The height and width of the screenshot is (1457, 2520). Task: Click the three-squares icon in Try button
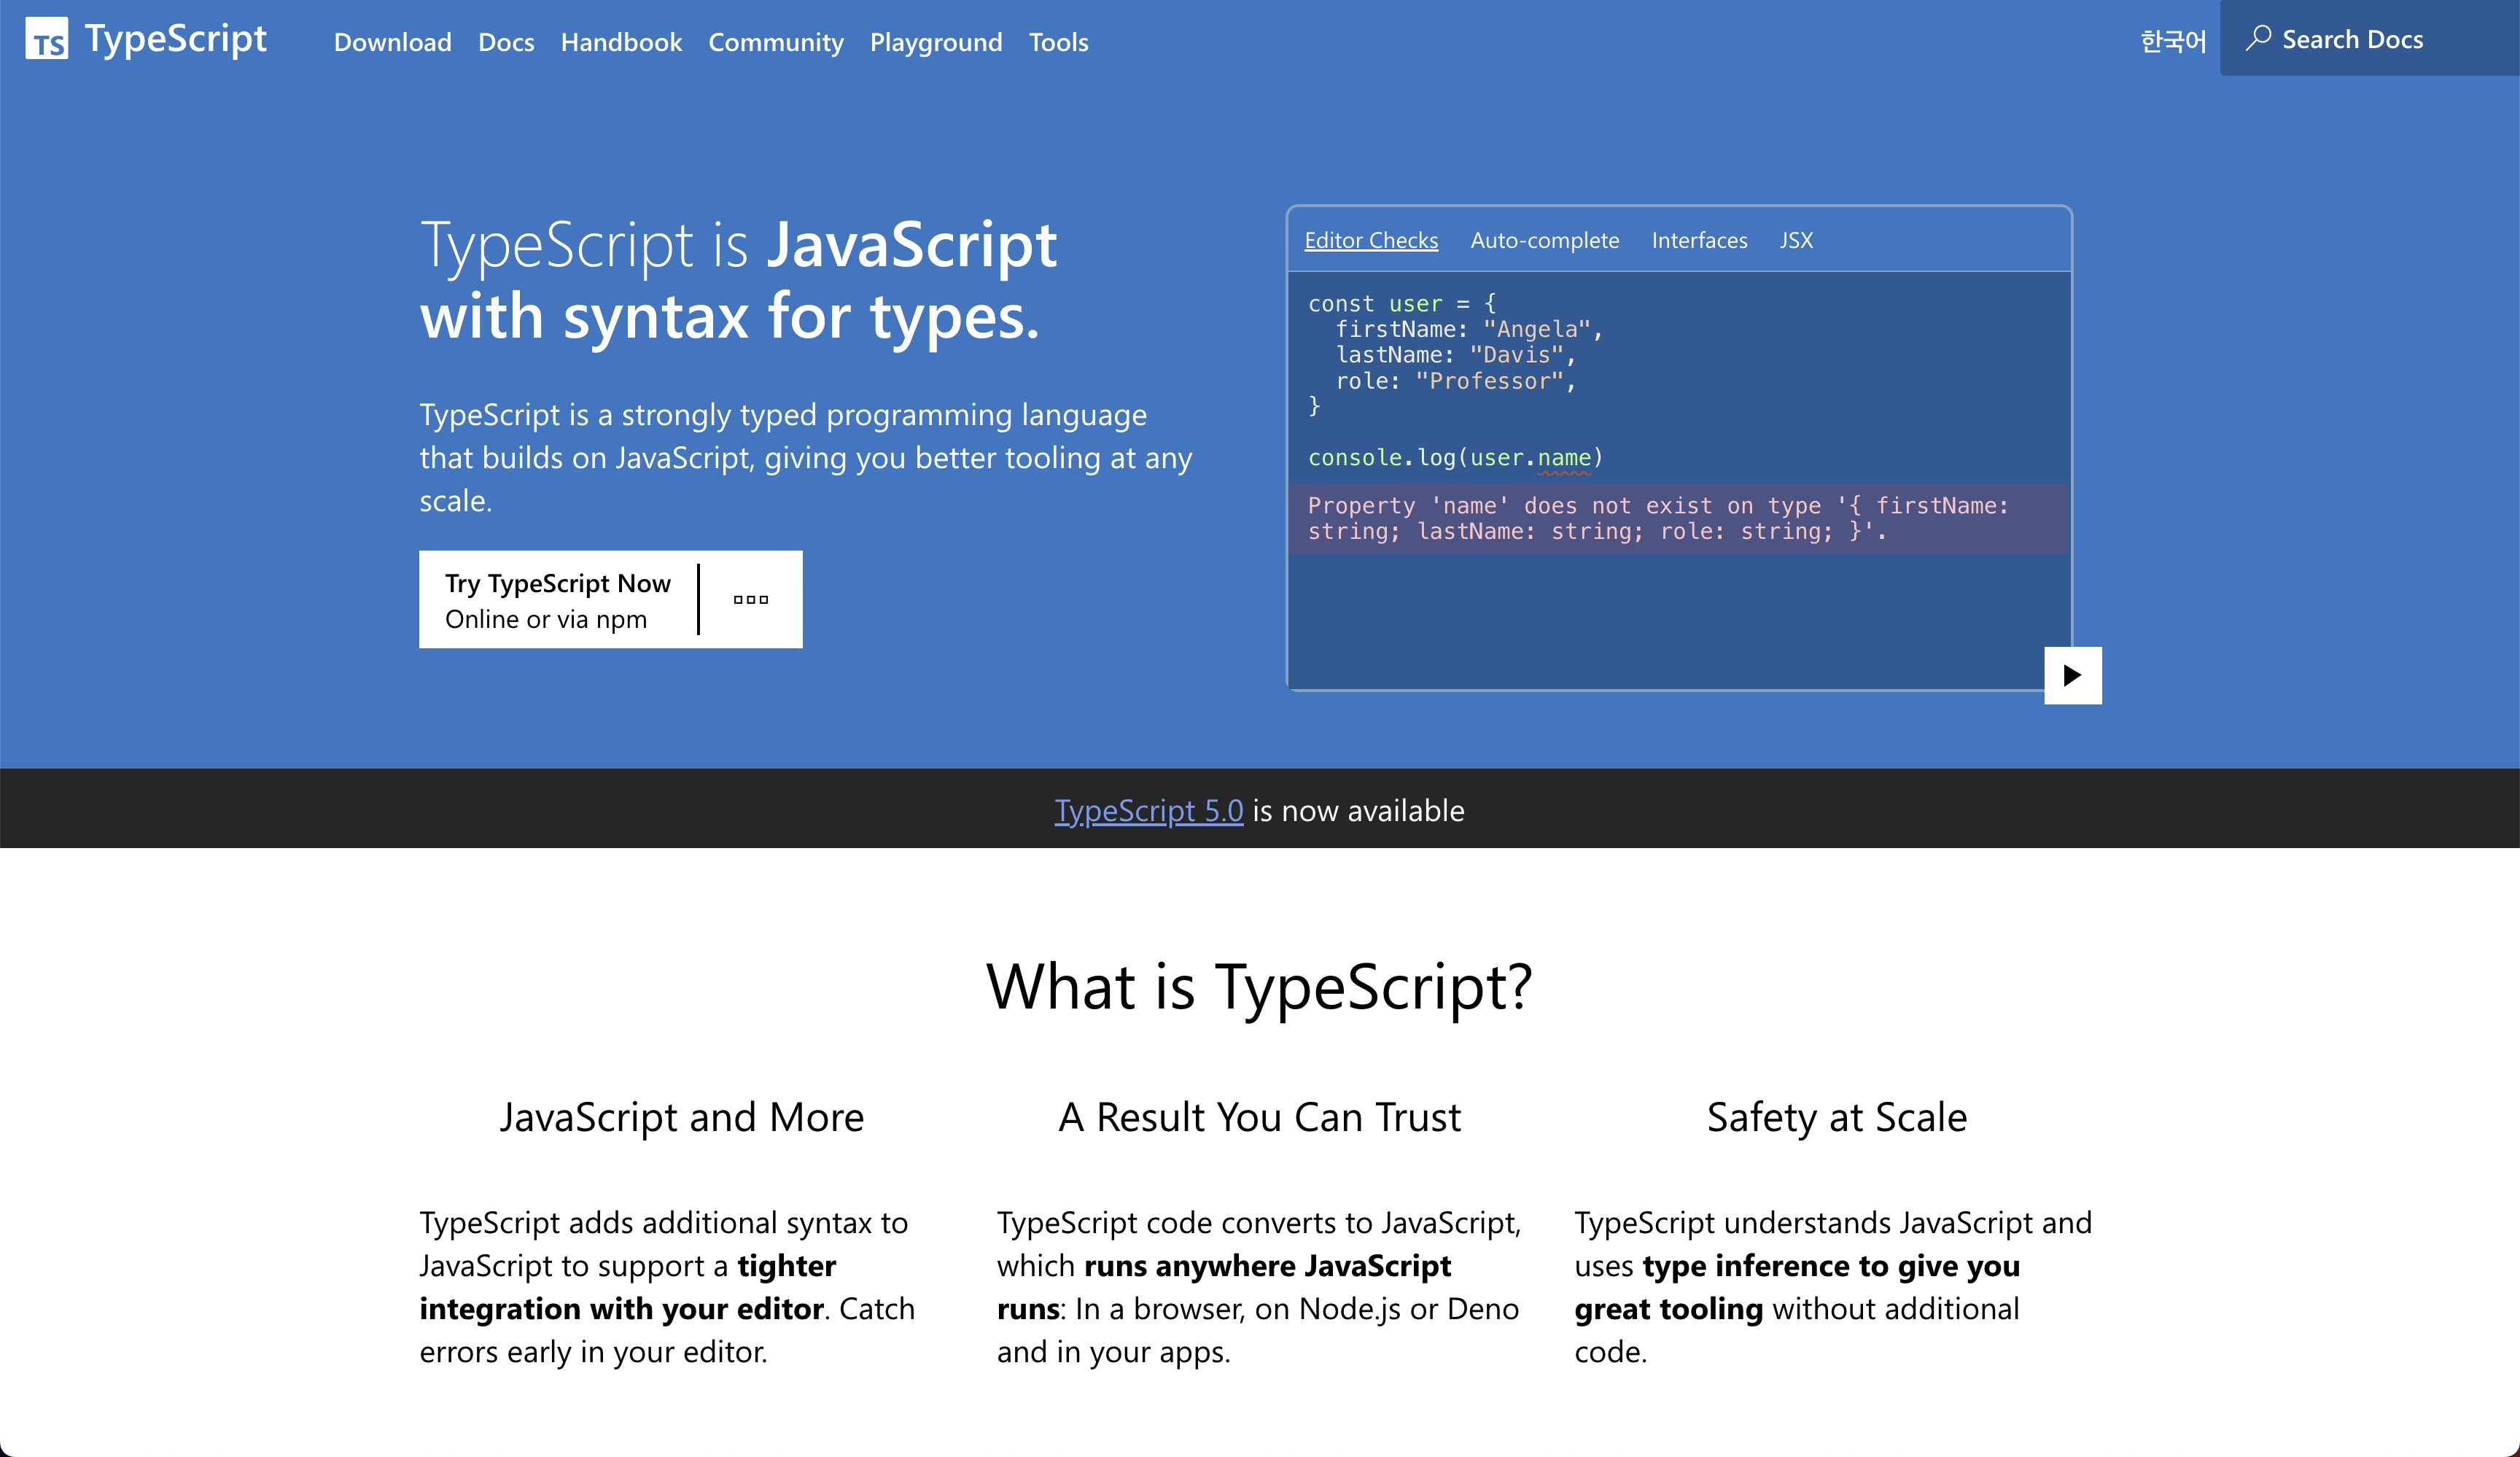751,600
